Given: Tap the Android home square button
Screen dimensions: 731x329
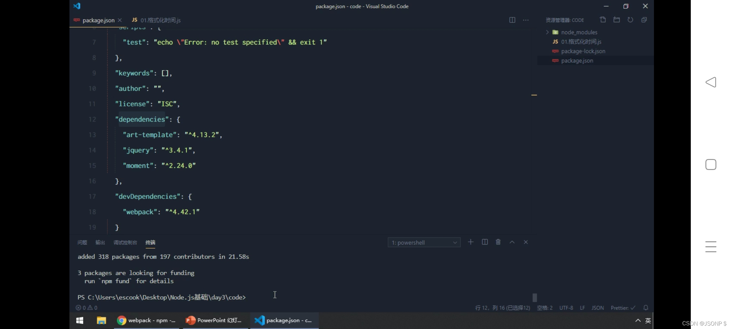Looking at the screenshot, I should [x=711, y=164].
